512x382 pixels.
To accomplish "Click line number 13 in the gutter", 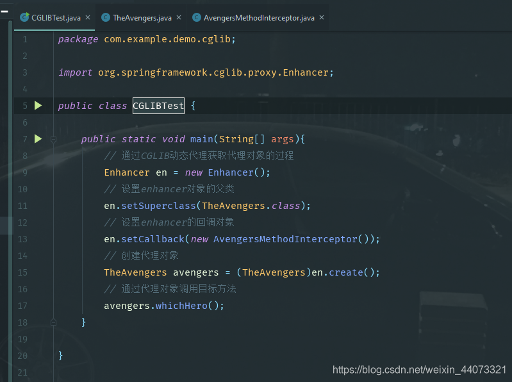I will (x=22, y=239).
